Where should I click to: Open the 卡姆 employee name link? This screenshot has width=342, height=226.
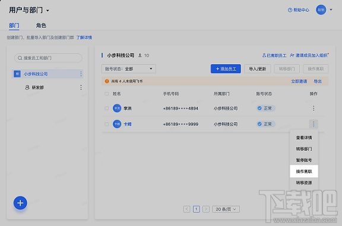click(128, 124)
